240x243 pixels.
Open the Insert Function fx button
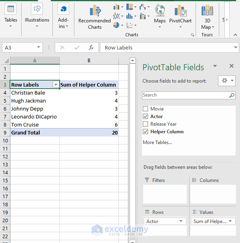pyautogui.click(x=91, y=47)
